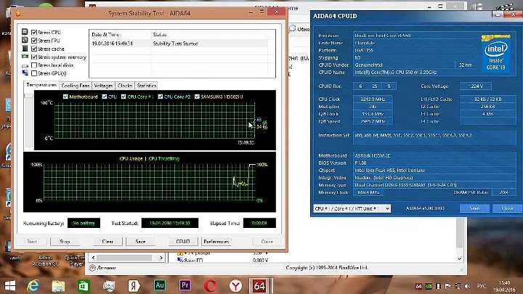The height and width of the screenshot is (294, 523).
Task: Toggle the Stress CPU checkbox
Action: pos(34,33)
